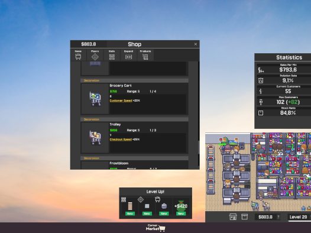Click the grid category icon in Level Up panel
This screenshot has height=233, width=311.
click(x=124, y=200)
